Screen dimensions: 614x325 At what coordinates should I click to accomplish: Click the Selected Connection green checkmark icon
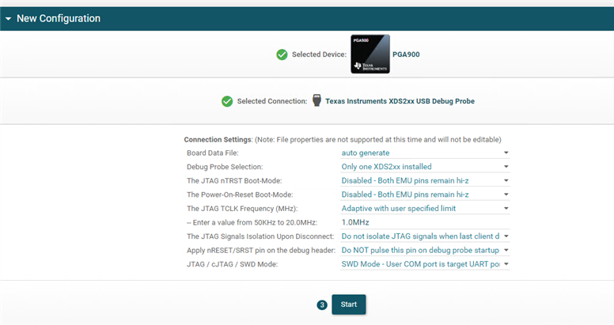(227, 101)
